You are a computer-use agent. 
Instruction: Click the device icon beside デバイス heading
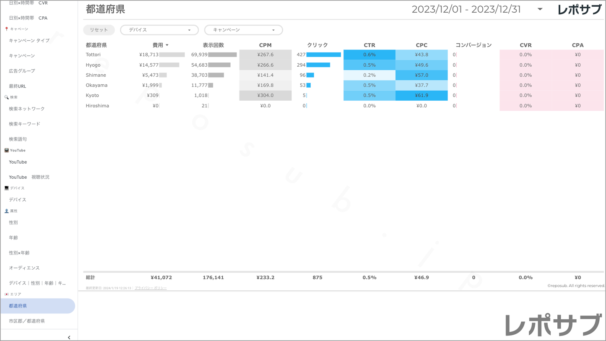(6, 188)
